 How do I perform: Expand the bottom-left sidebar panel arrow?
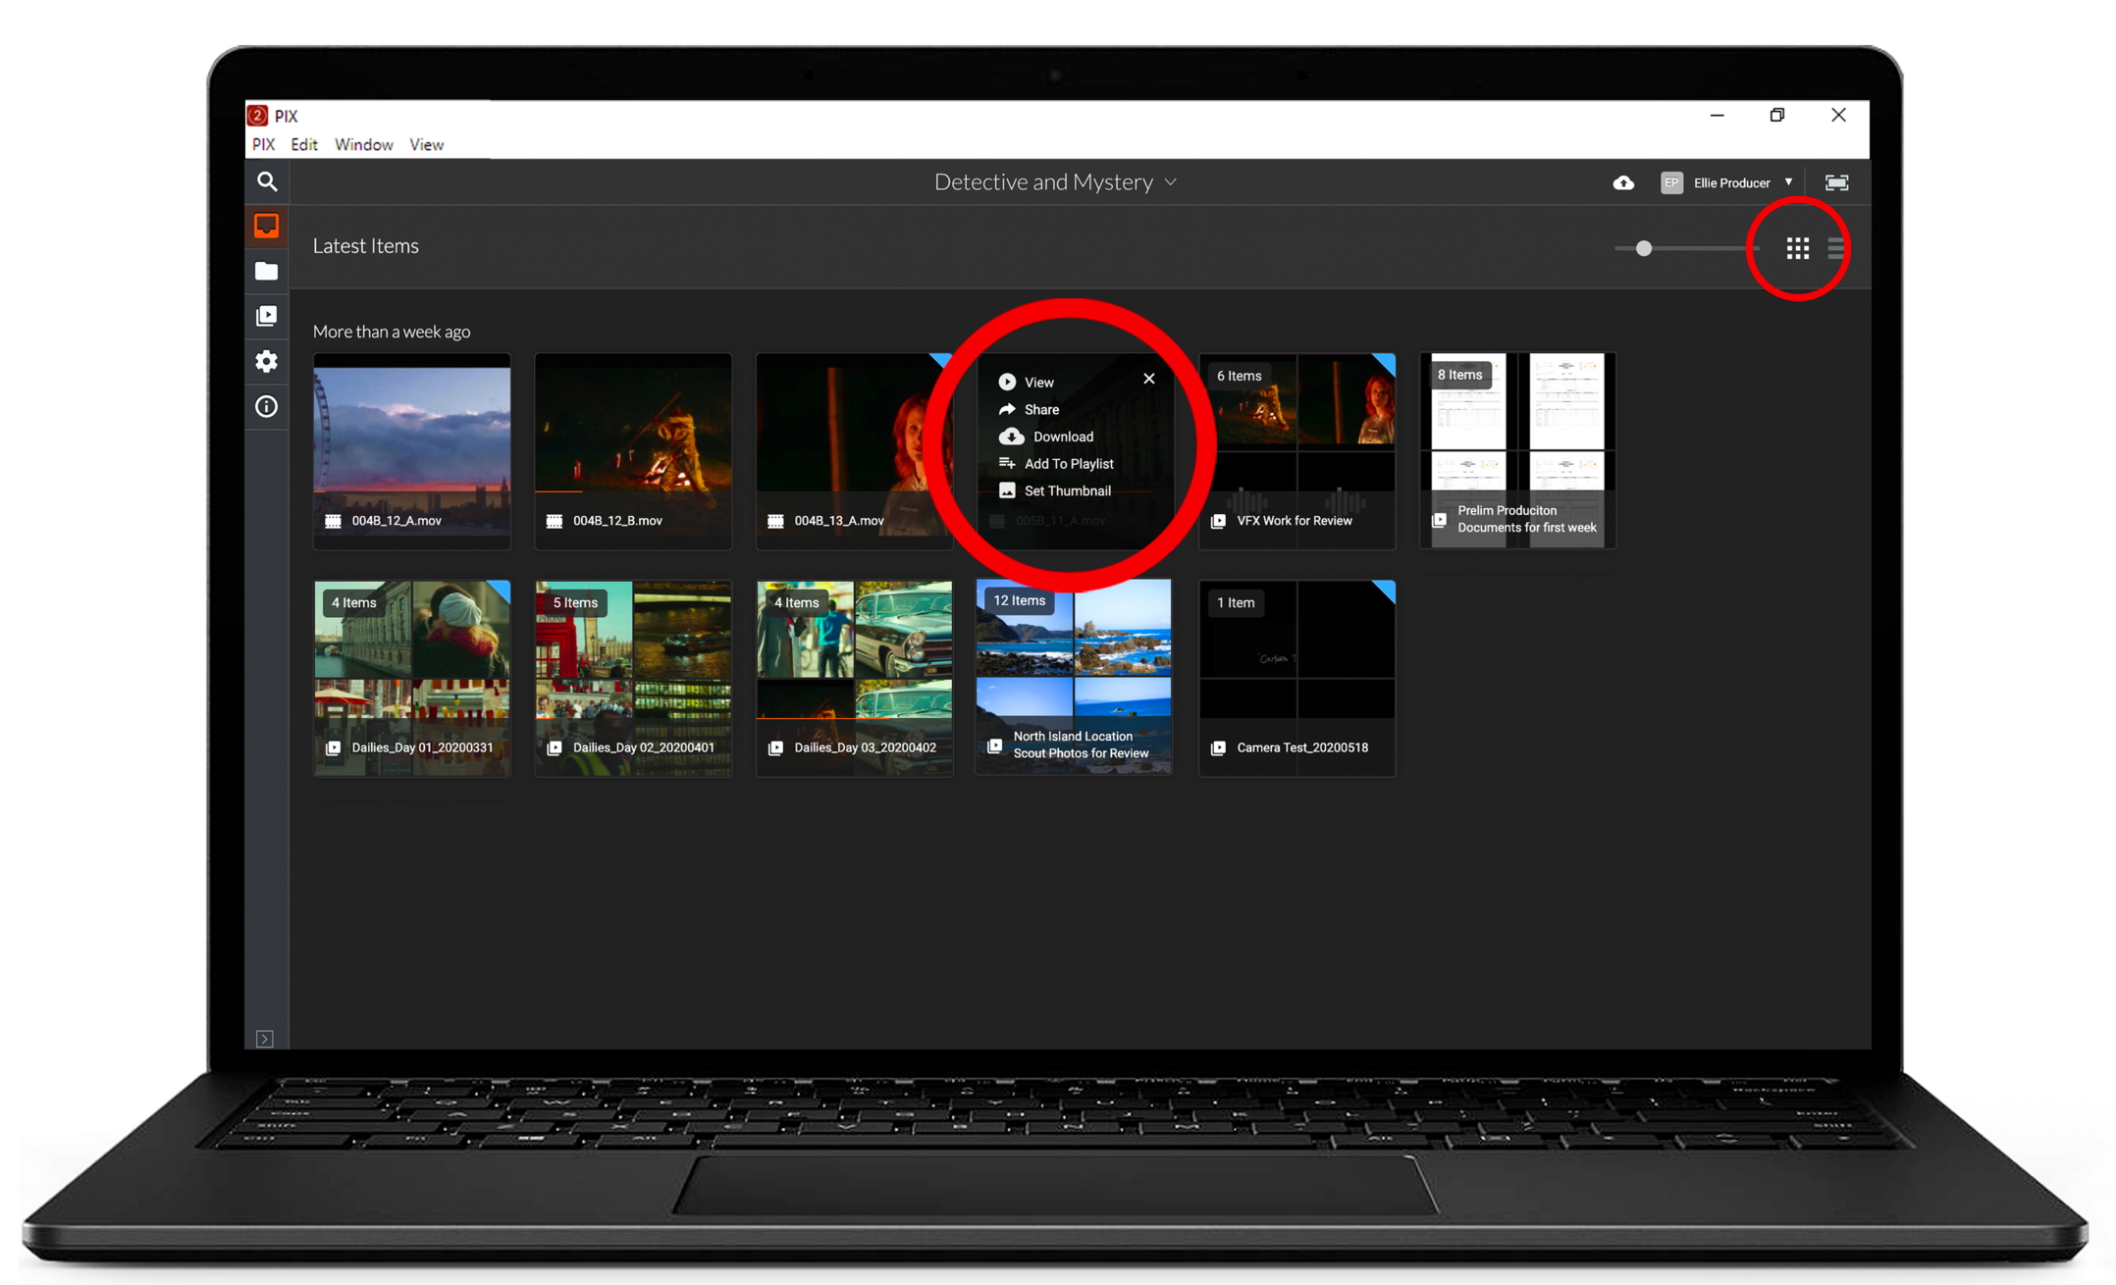[x=265, y=1038]
